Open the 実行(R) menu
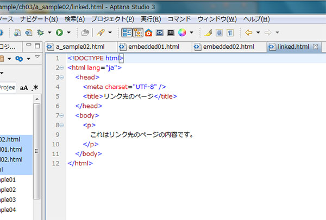This screenshot has height=220, width=326. click(x=151, y=20)
